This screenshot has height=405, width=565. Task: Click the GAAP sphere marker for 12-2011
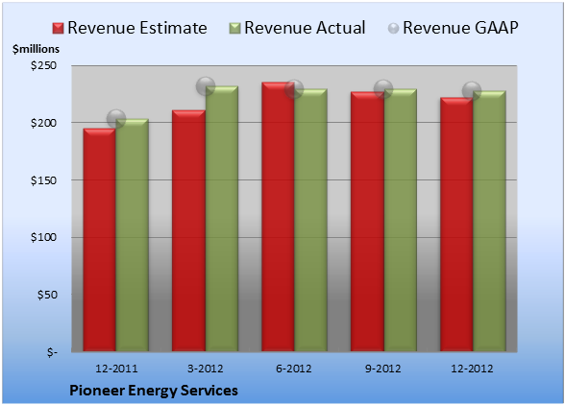point(116,119)
